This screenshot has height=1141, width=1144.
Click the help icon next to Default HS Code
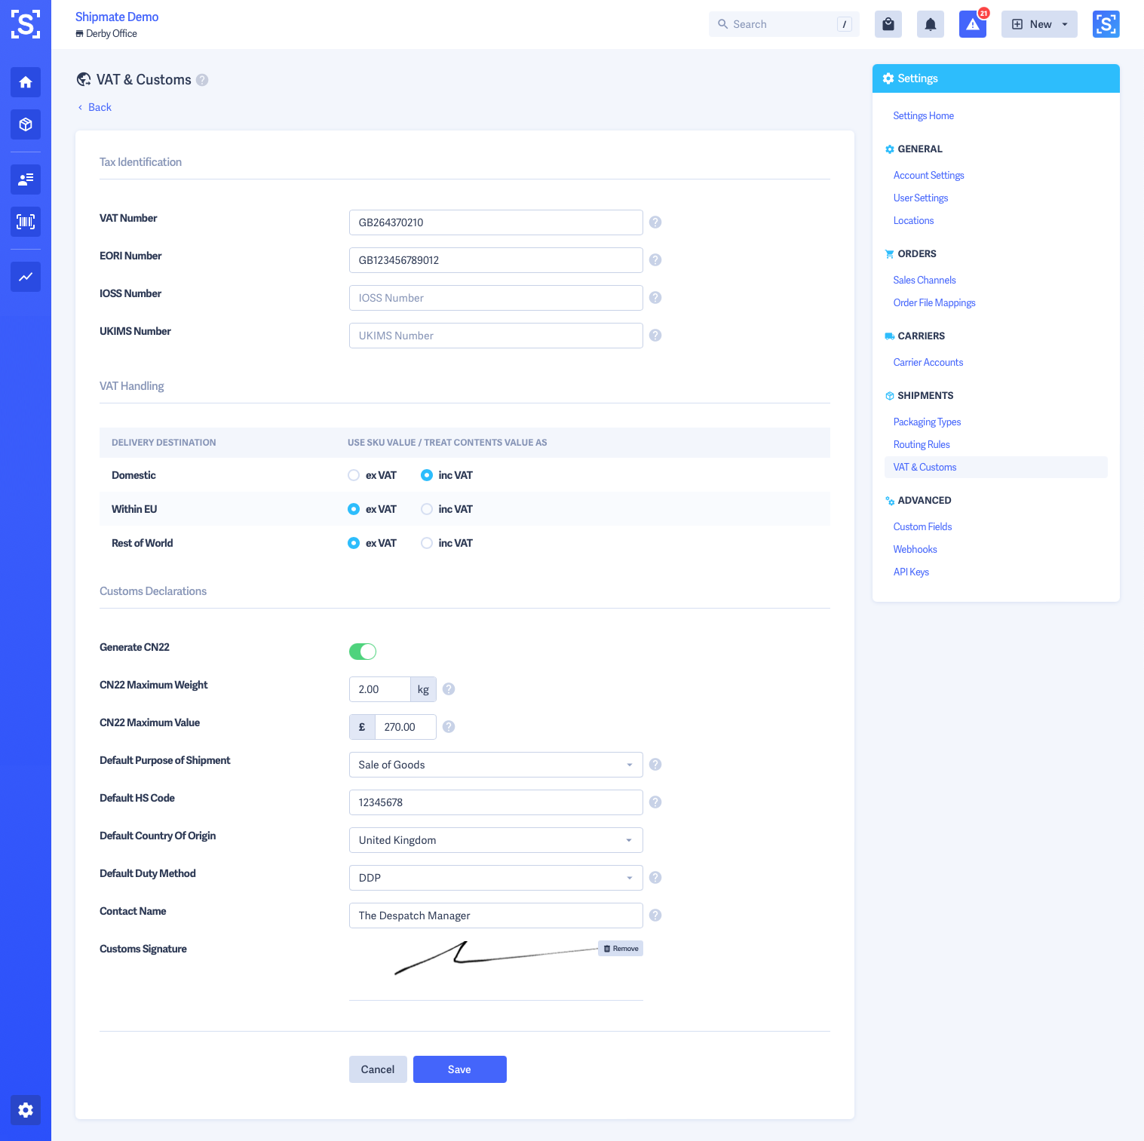[655, 802]
